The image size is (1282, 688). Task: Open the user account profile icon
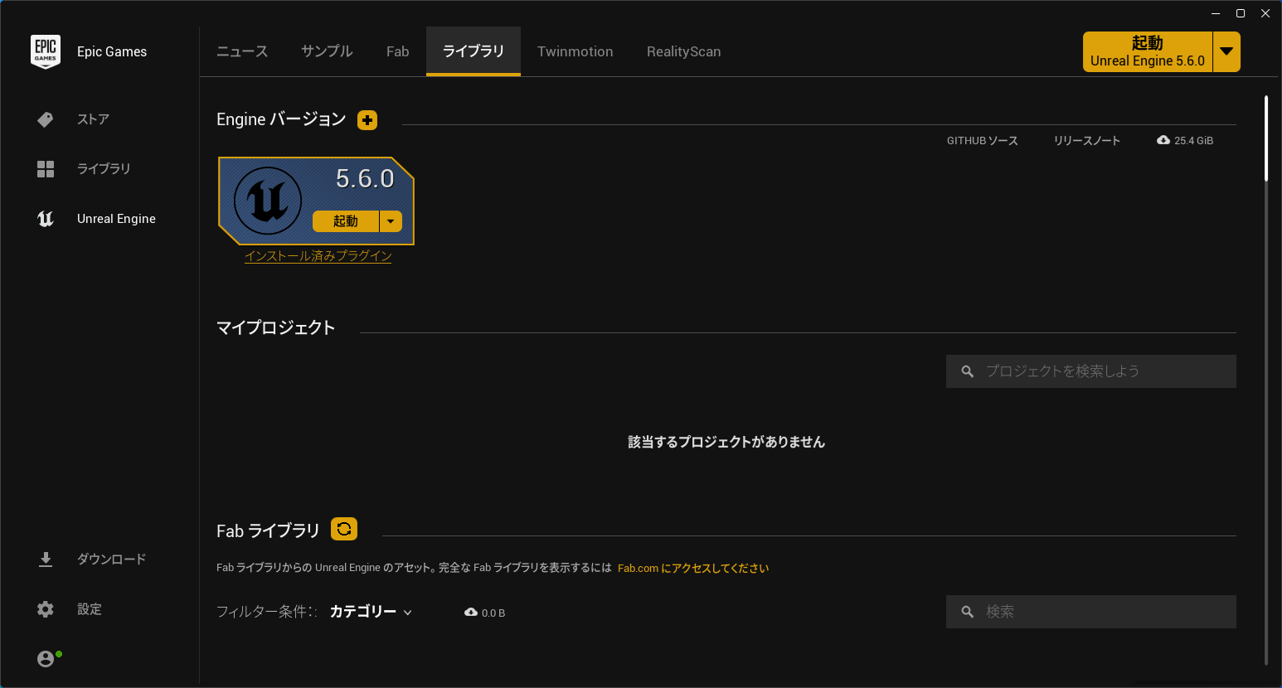(46, 659)
